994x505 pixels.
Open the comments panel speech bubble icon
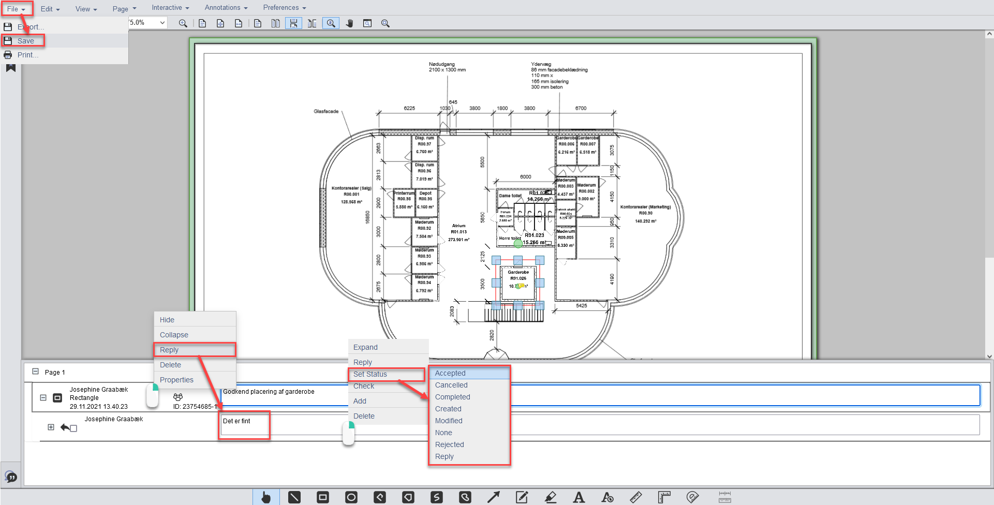(11, 477)
